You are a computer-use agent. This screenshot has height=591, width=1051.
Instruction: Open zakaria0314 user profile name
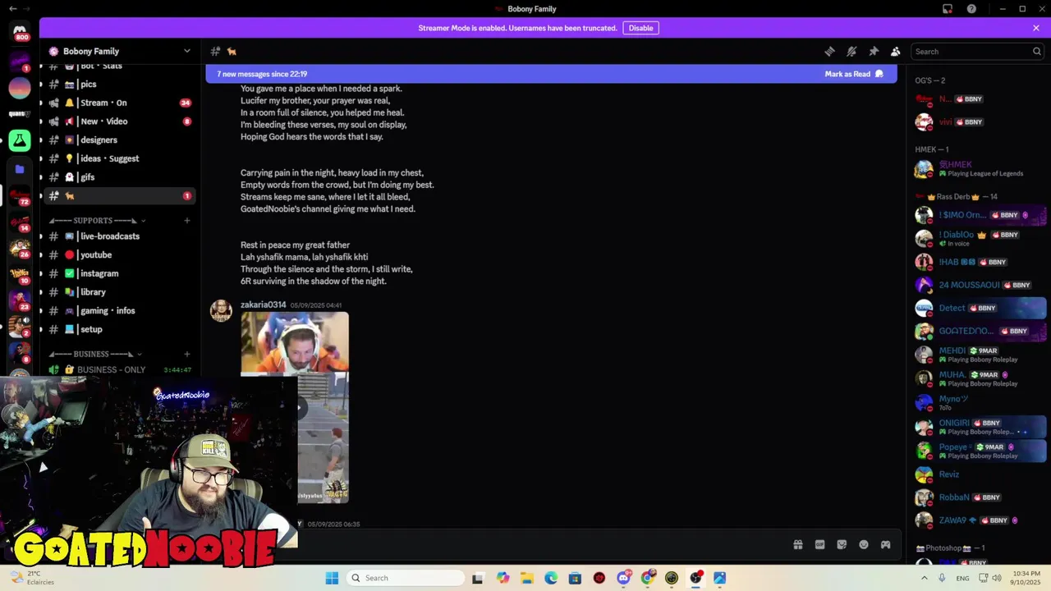click(x=263, y=305)
